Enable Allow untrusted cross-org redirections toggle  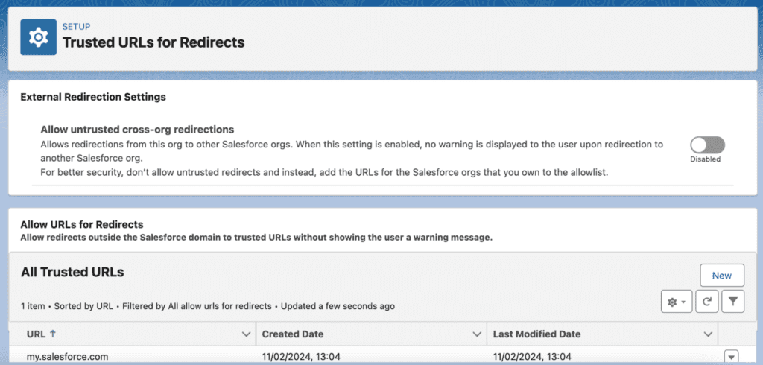(706, 145)
